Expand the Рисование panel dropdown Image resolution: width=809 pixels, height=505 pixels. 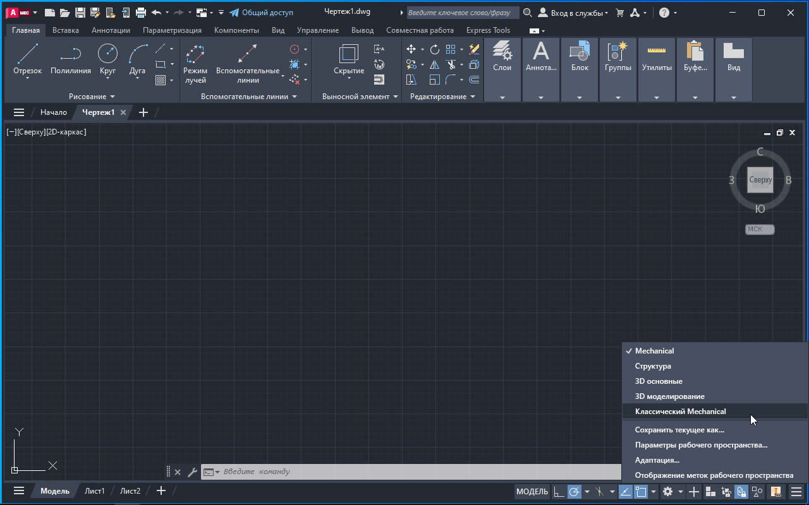[113, 97]
